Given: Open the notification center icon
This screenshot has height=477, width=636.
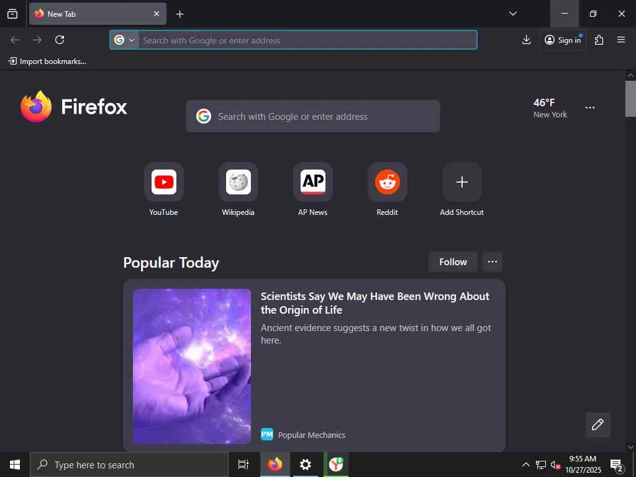Looking at the screenshot, I should [x=616, y=465].
